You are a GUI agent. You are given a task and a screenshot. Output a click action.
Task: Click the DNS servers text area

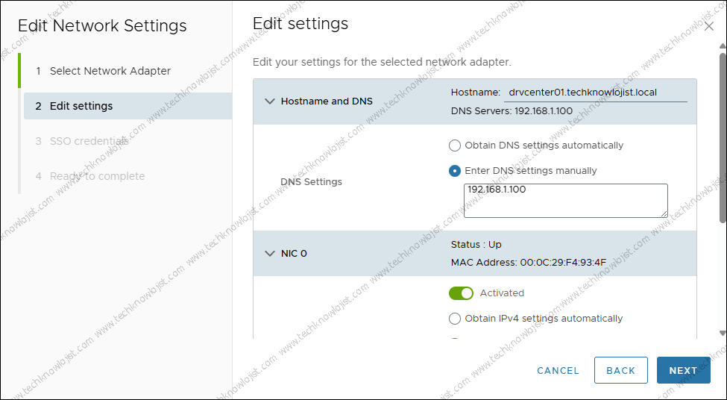[x=564, y=200]
